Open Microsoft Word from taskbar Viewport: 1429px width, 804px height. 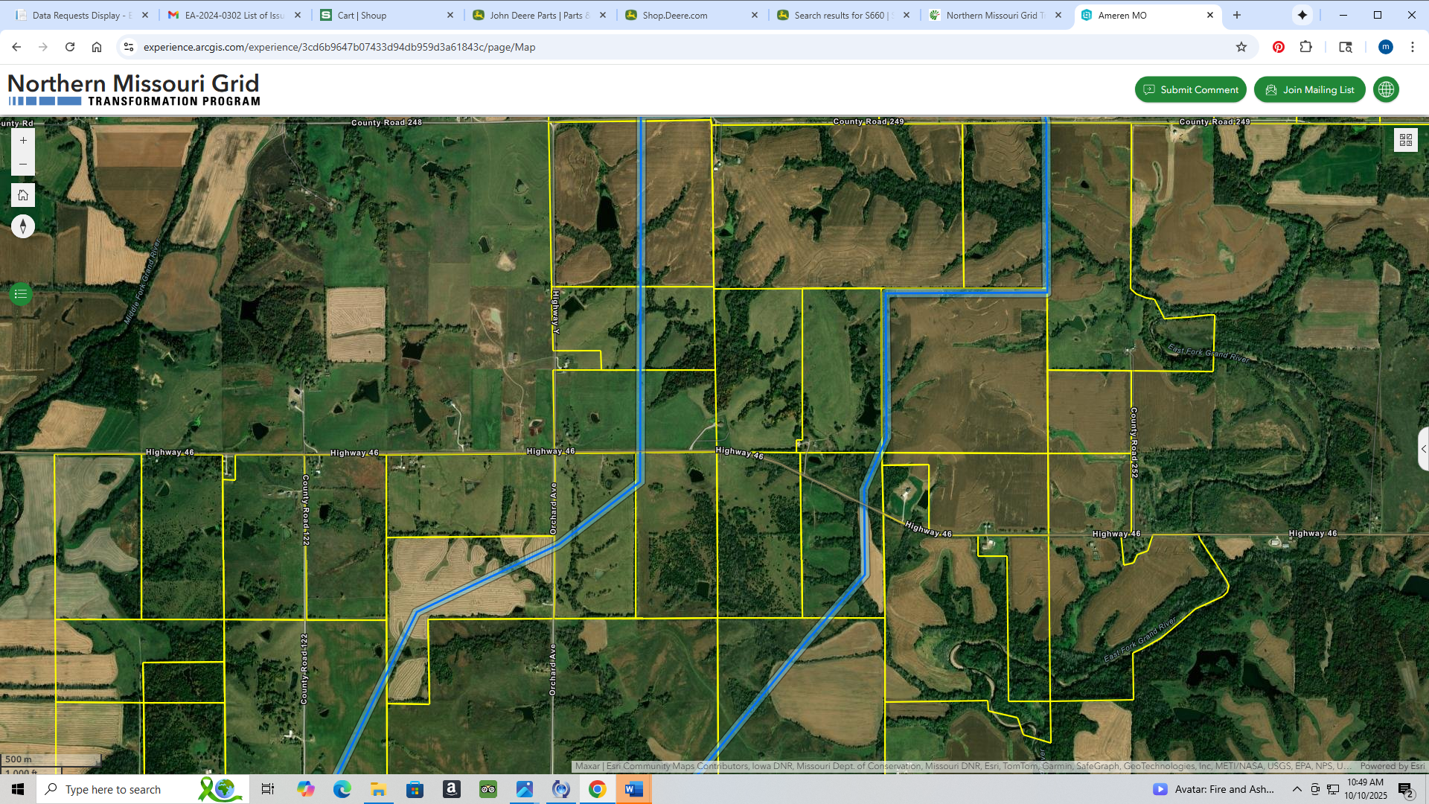tap(634, 789)
